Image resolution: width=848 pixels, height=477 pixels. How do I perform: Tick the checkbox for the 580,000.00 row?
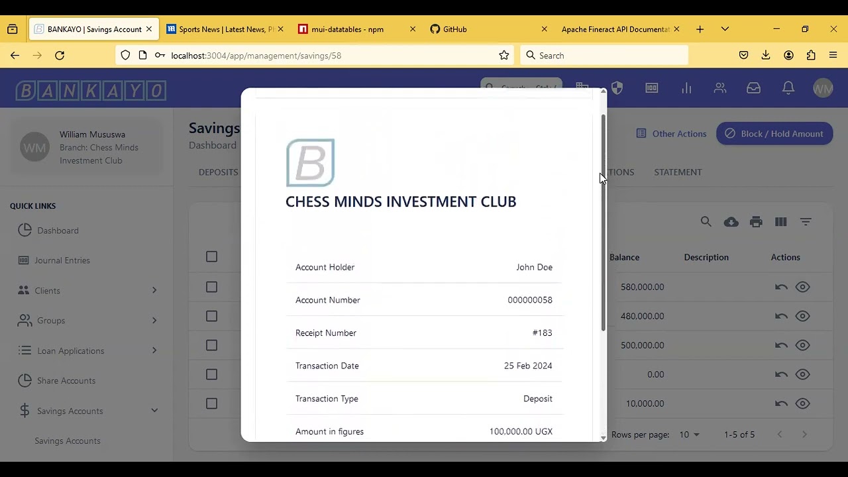point(211,287)
